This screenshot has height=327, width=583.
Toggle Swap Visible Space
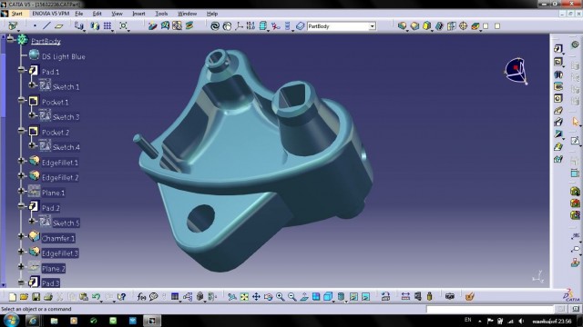(x=365, y=297)
